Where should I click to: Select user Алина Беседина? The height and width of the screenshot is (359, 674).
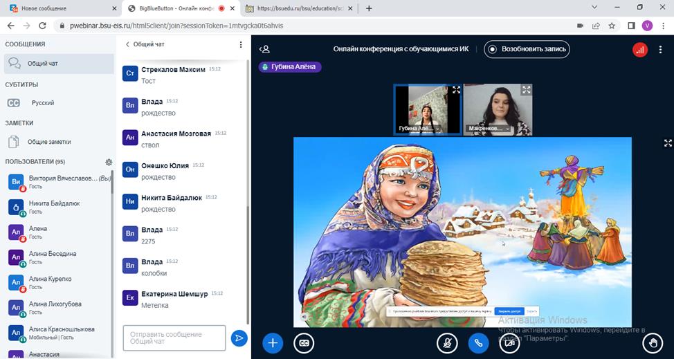click(x=58, y=257)
